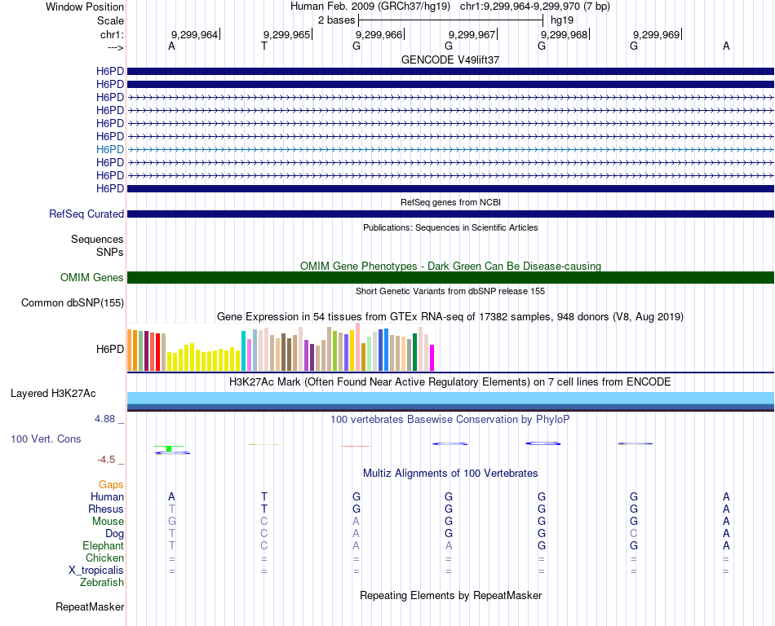Viewport: 775px width, 626px height.
Task: Click Publications: Sequences in Scientific Articles title
Action: [450, 227]
